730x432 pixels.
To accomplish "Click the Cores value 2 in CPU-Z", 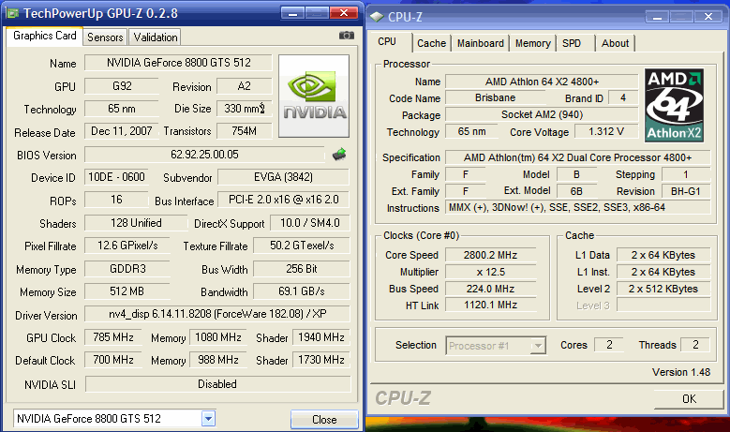I will pos(609,345).
